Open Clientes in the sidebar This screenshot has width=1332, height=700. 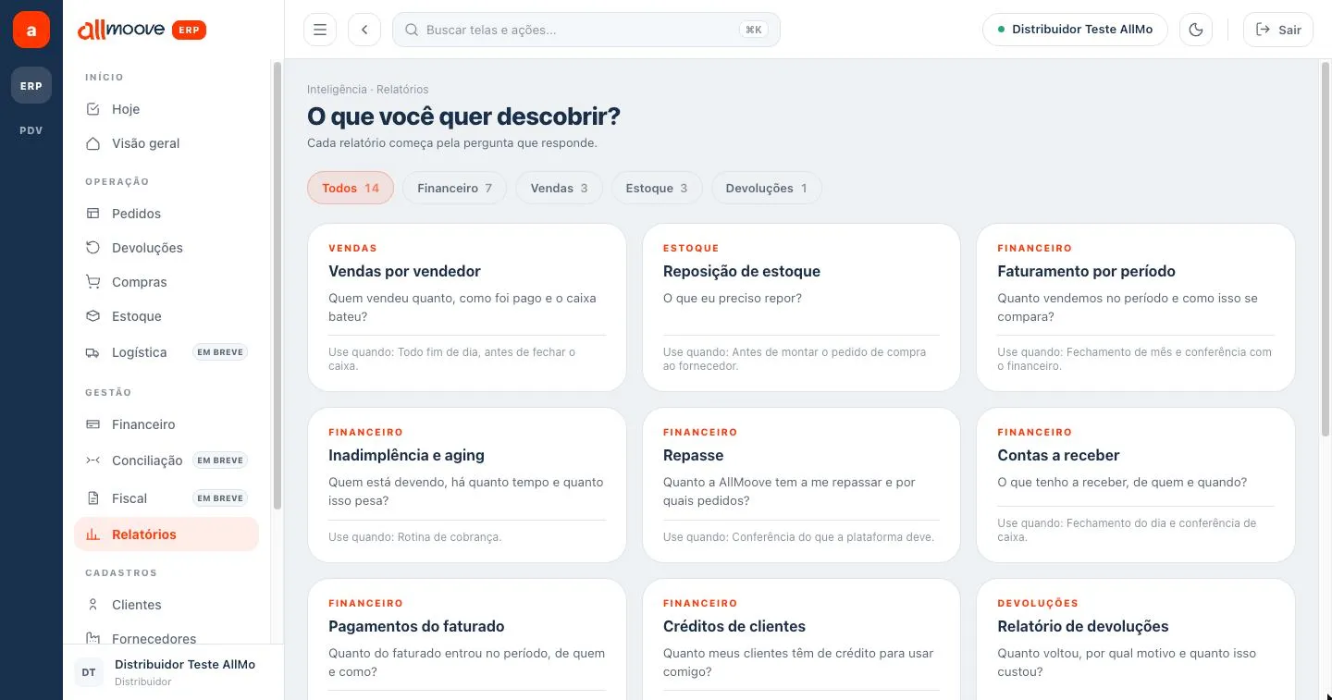(166, 605)
